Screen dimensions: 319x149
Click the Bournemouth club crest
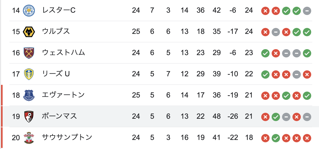[29, 116]
